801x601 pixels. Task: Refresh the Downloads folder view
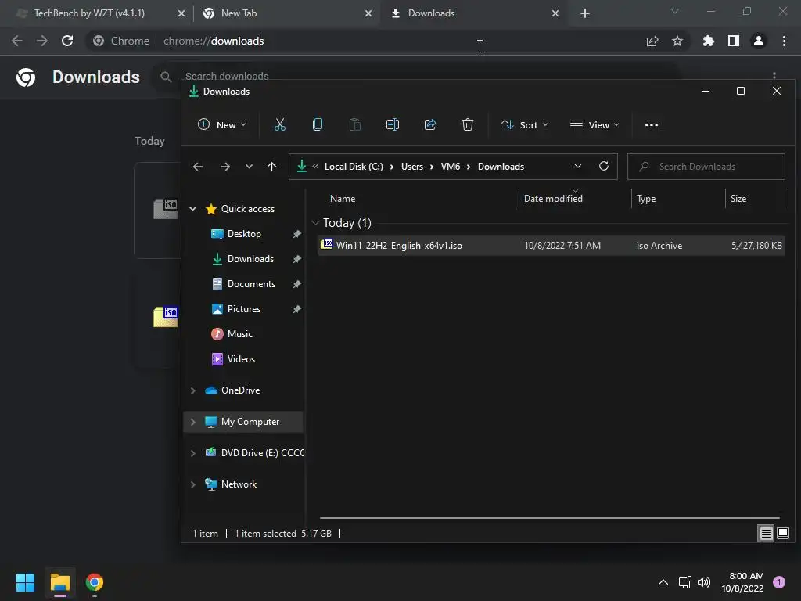(x=603, y=166)
